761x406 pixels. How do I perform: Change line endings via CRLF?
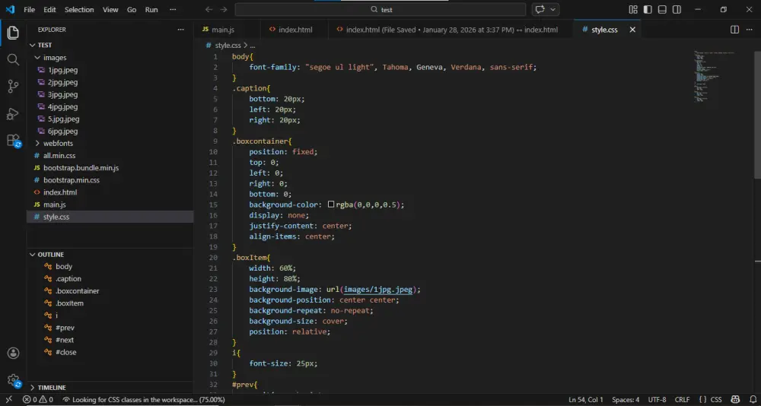point(682,400)
